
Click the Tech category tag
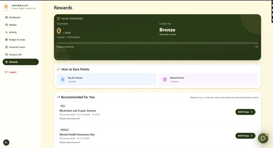tap(63, 106)
